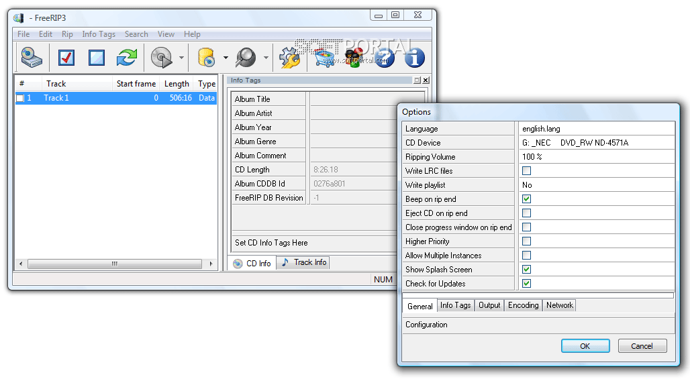Click the refresh CD green arrows icon
Screen dimensions: 690x383
(x=127, y=58)
